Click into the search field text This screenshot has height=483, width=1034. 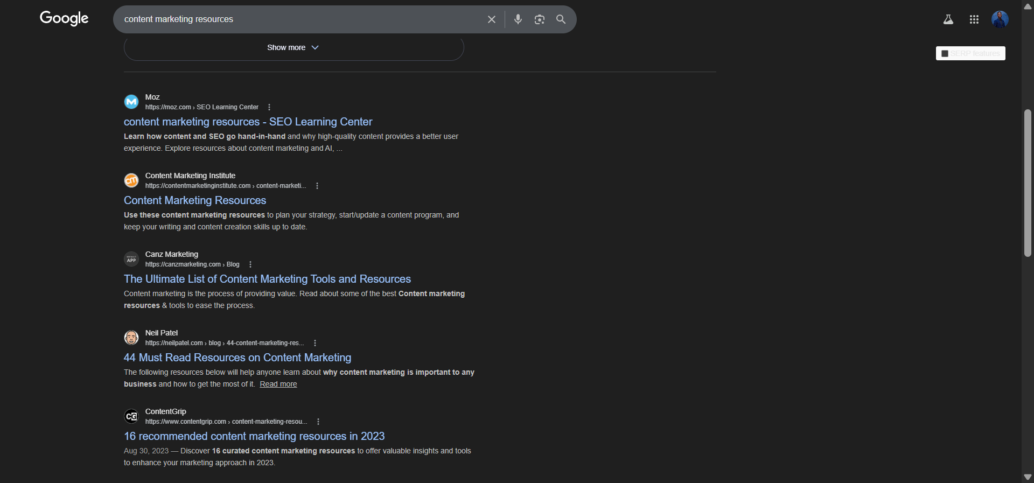[179, 19]
